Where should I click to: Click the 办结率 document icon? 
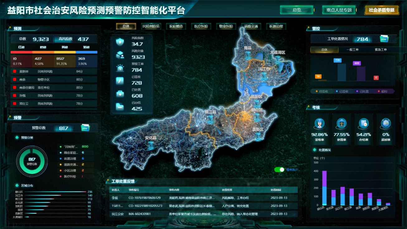tap(363, 124)
